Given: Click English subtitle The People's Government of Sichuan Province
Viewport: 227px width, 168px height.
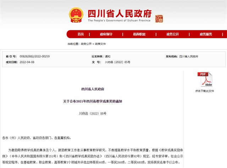Looking at the screenshot, I should tap(119, 21).
